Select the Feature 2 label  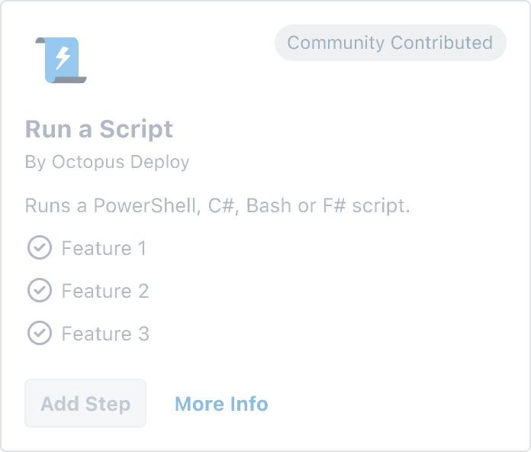(x=105, y=292)
